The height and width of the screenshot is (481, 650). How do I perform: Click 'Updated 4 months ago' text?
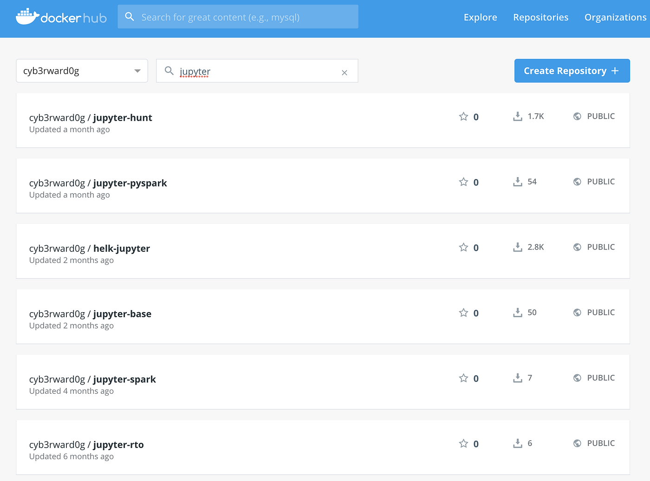coord(71,391)
